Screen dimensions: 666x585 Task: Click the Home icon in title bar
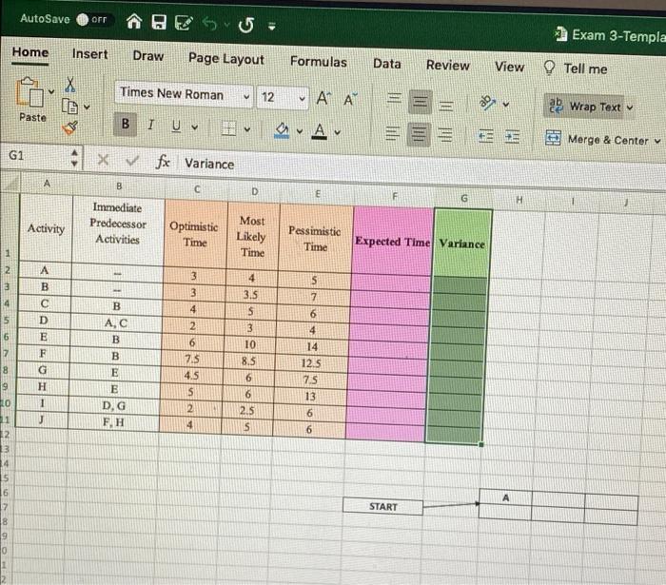[134, 21]
